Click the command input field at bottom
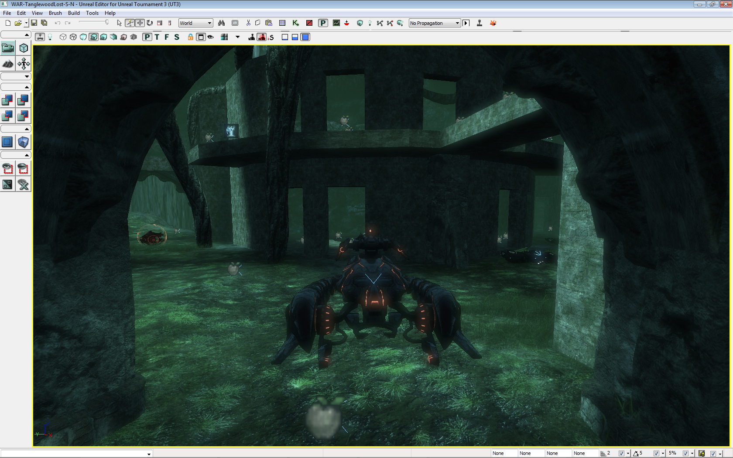The width and height of the screenshot is (733, 458). [76, 454]
